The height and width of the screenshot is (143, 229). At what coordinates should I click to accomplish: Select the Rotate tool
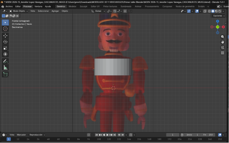click(x=5, y=42)
